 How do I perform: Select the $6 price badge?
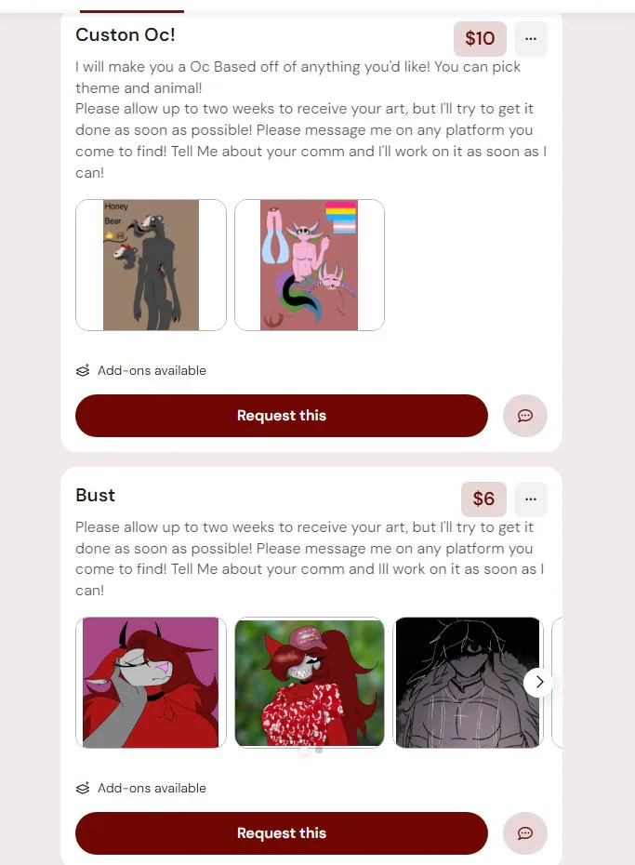pos(483,499)
